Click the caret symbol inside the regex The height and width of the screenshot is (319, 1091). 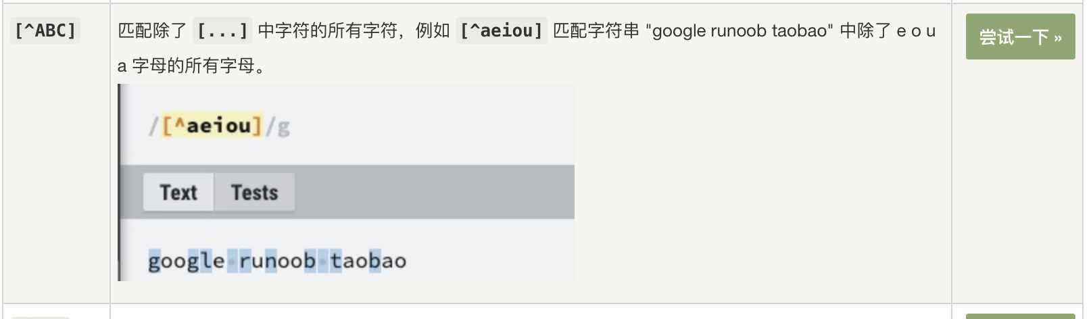(179, 125)
